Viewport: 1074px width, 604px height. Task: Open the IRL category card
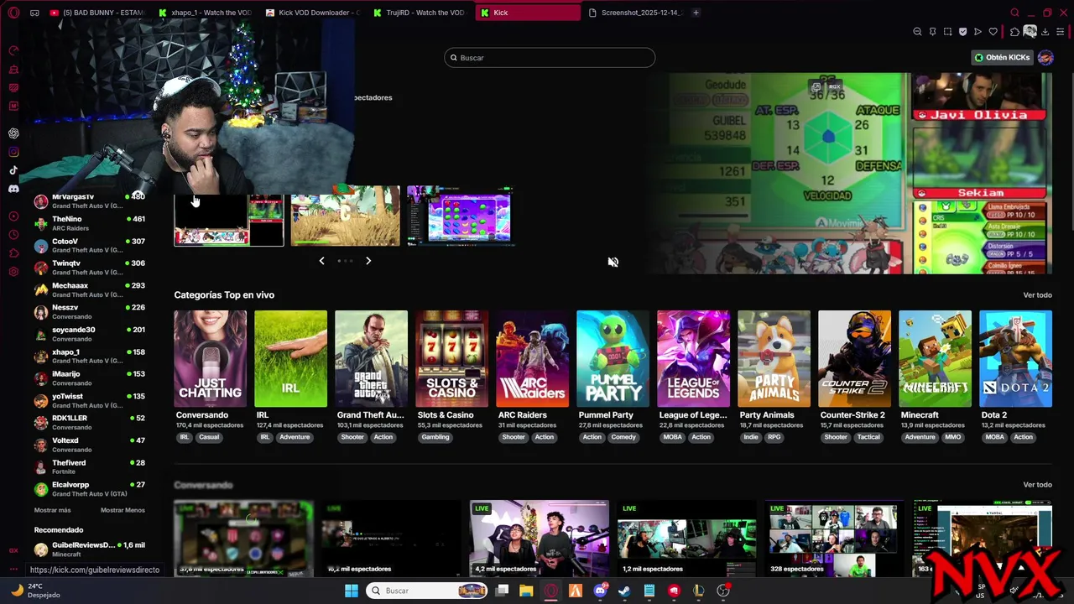pyautogui.click(x=290, y=359)
